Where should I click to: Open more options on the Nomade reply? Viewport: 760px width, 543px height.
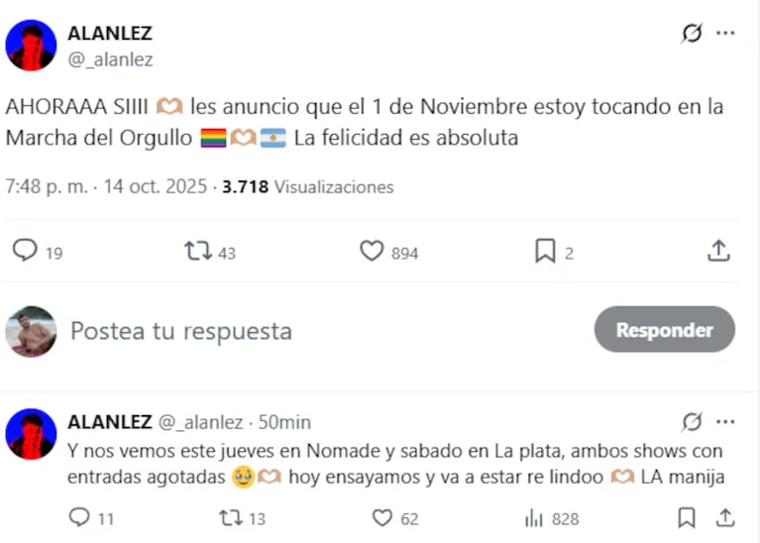pos(725,422)
